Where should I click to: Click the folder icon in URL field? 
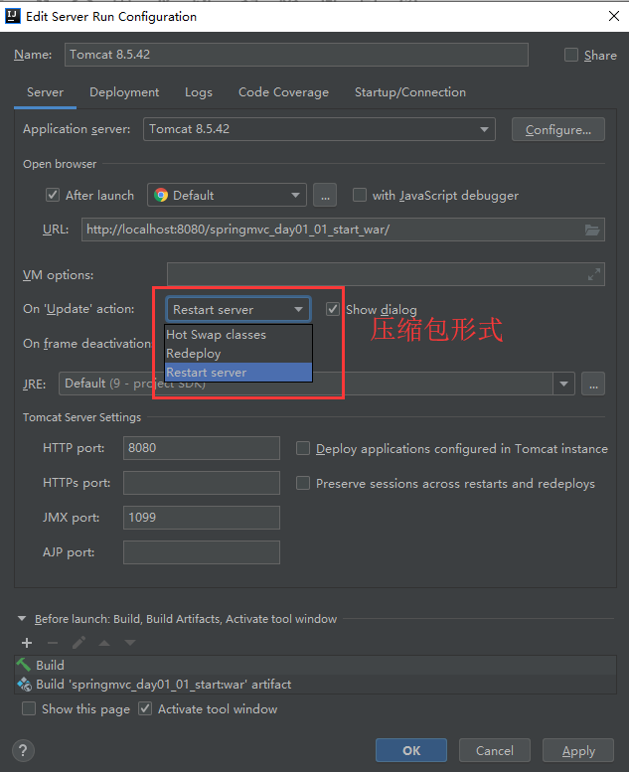click(592, 230)
